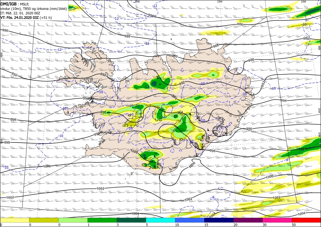The width and height of the screenshot is (321, 227).
Task: Click the 'IT: Mið. 22. 01. 2020 00Z' line
Action: (x=20, y=13)
